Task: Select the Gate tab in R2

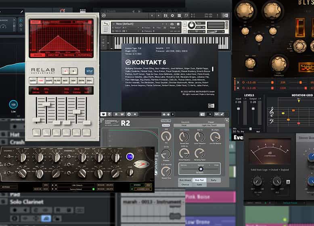Action: pos(199,184)
